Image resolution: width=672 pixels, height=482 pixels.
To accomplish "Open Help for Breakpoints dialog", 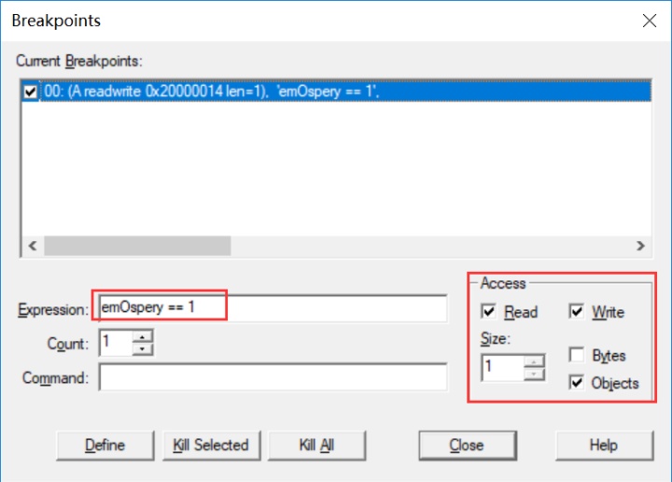I will (x=604, y=446).
